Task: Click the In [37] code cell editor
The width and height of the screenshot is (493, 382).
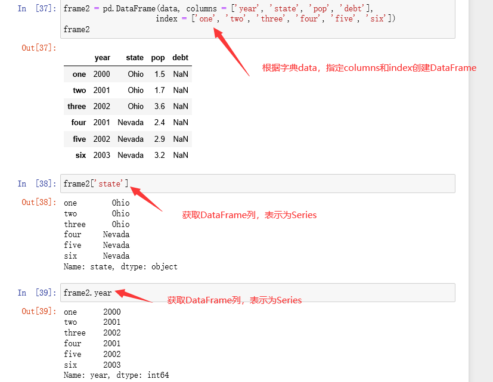Action: pos(258,19)
